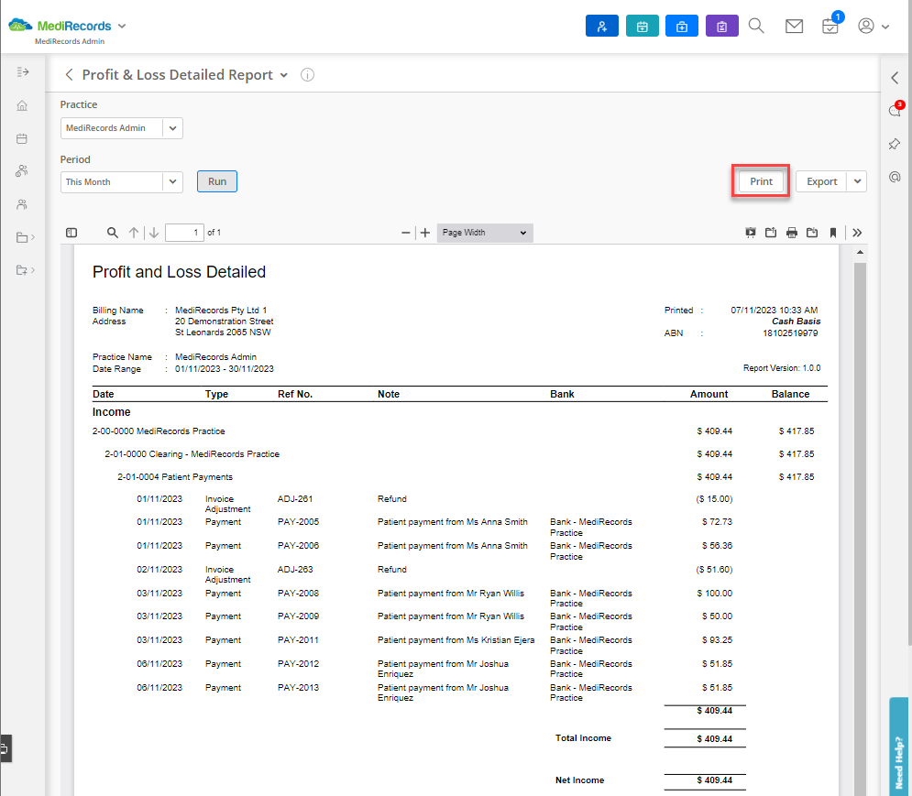Go to Home in sidebar
912x796 pixels.
pos(22,105)
